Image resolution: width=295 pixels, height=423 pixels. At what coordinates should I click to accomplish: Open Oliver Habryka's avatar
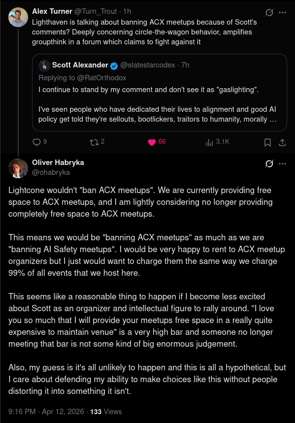[18, 168]
